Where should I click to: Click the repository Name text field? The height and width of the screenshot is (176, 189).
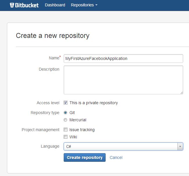tap(123, 58)
